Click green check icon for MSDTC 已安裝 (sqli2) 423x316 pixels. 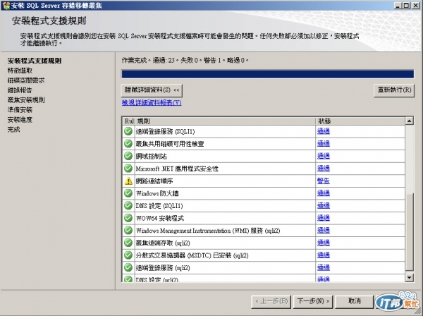128,255
